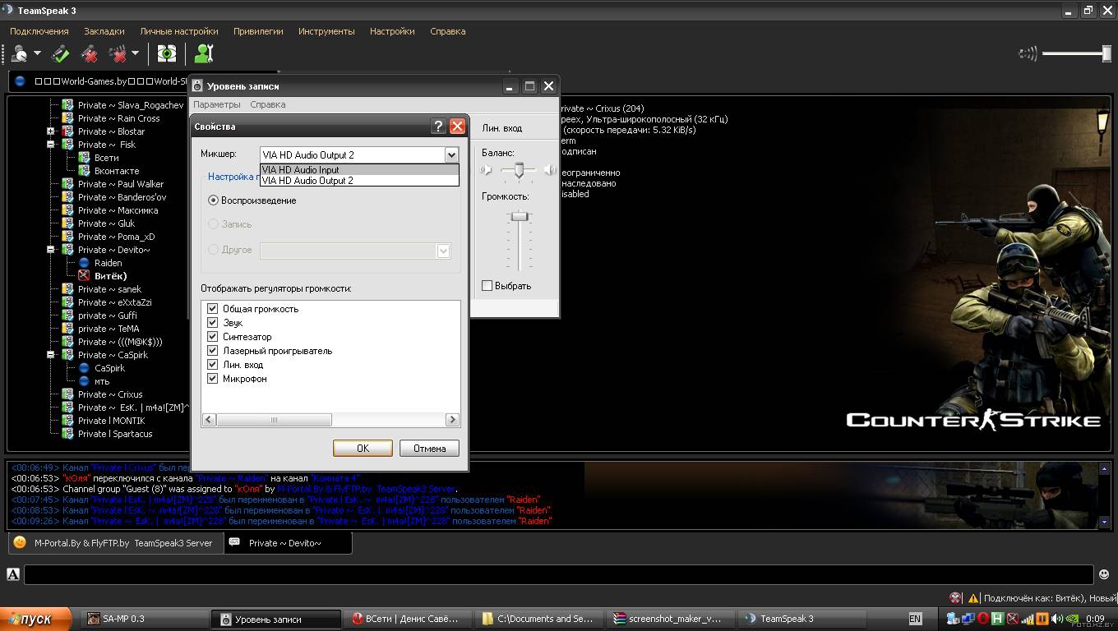Click channel icon of Private ~ Crixus
This screenshot has width=1118, height=631.
pyautogui.click(x=68, y=394)
